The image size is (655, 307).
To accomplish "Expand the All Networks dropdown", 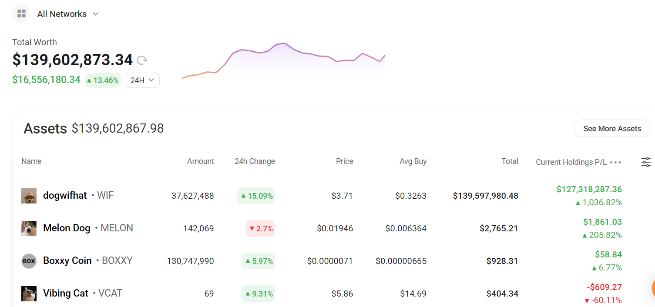I will [96, 14].
